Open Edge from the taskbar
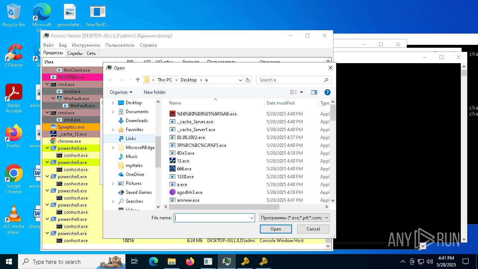 tap(153, 262)
